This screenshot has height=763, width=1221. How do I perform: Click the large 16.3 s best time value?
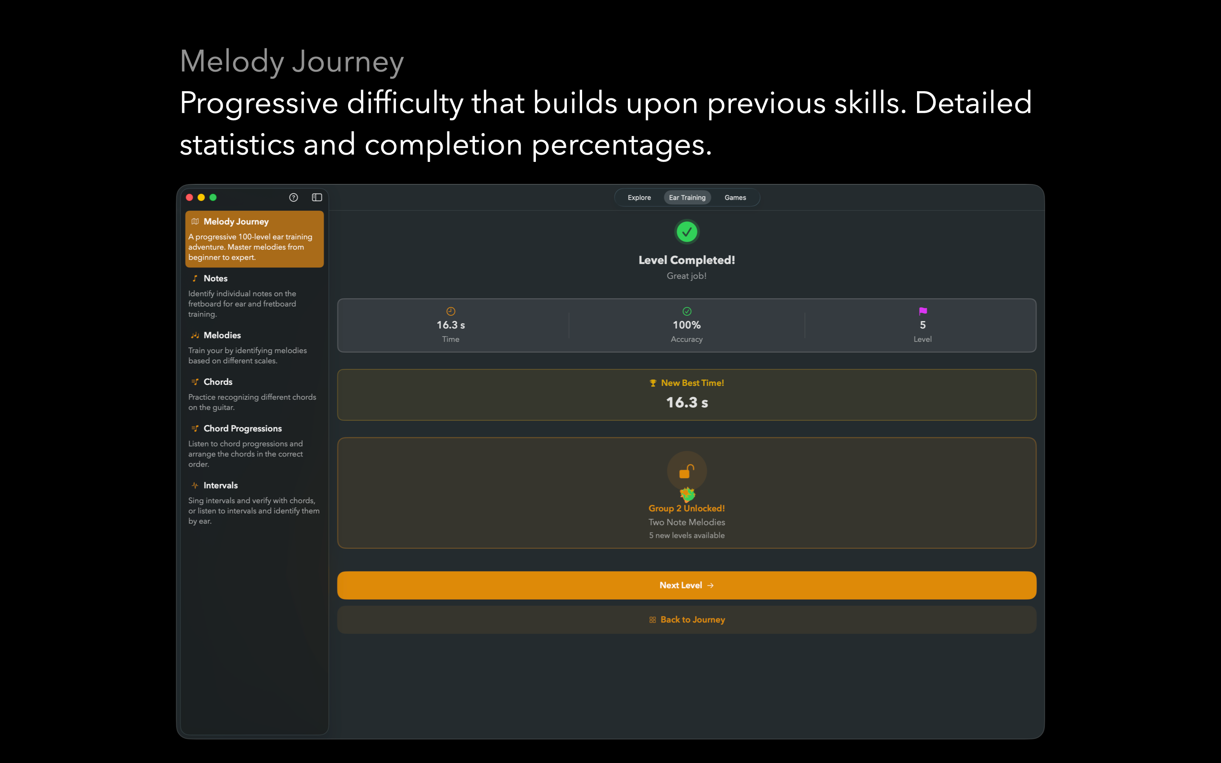[687, 403]
